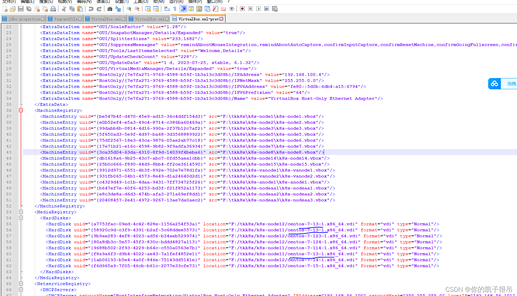Open a file using the folder toolbar icon
The width and height of the screenshot is (517, 296).
(12, 9)
